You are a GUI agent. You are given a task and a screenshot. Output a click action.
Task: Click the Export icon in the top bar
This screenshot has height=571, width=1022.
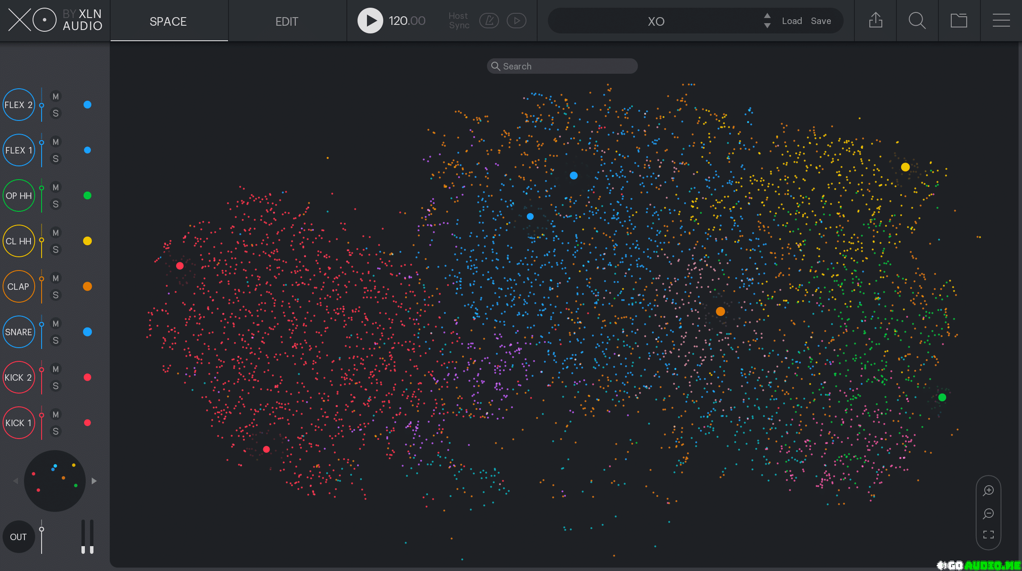tap(875, 21)
